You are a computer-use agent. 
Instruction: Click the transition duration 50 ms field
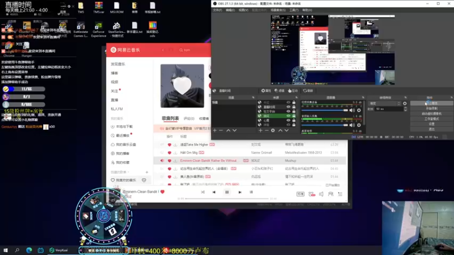click(x=389, y=109)
